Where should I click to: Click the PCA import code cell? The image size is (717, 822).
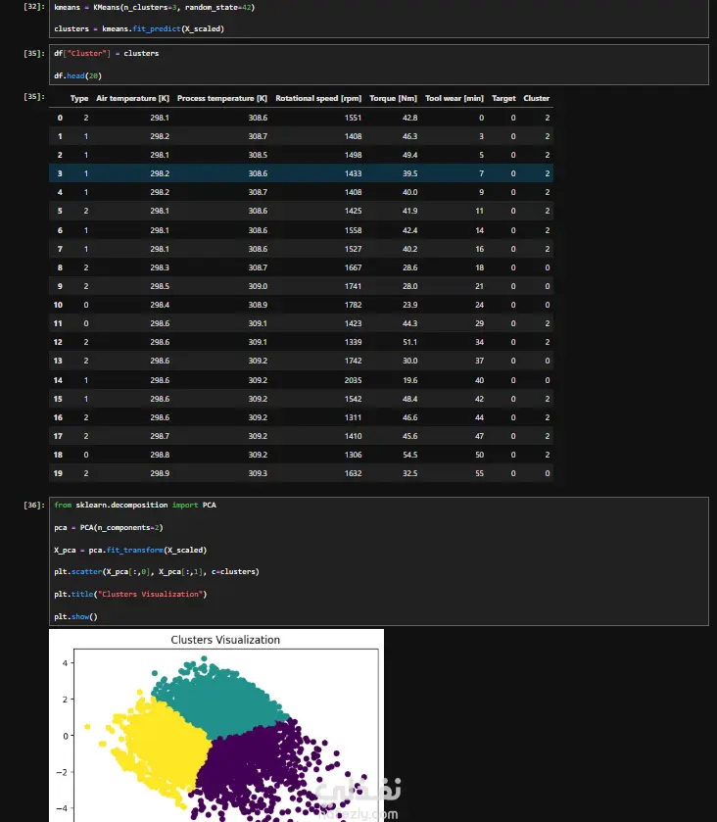[x=378, y=561]
